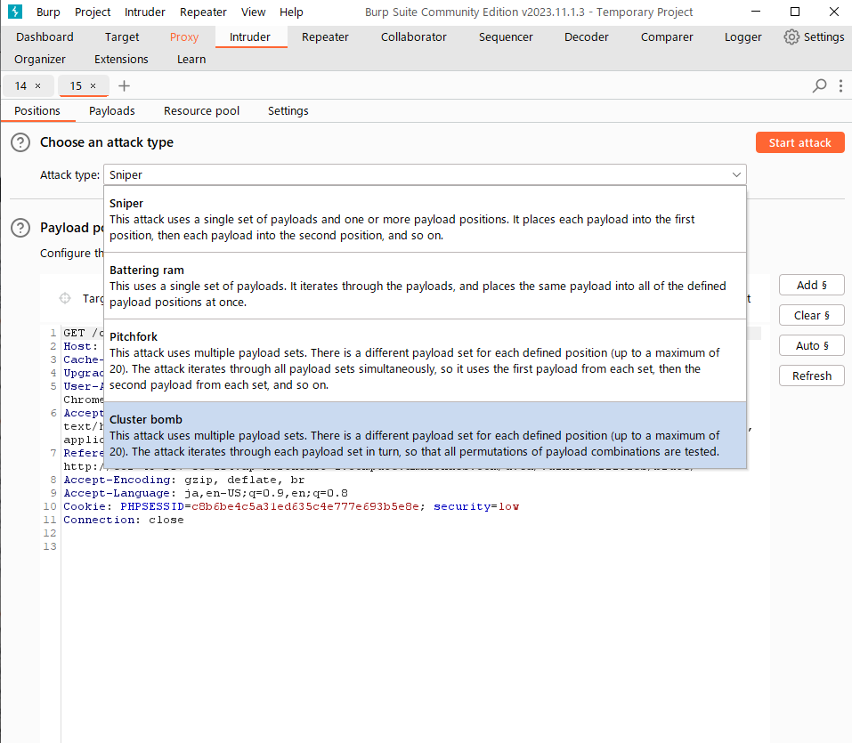Switch to the Organizer tab
The height and width of the screenshot is (743, 852).
point(40,60)
